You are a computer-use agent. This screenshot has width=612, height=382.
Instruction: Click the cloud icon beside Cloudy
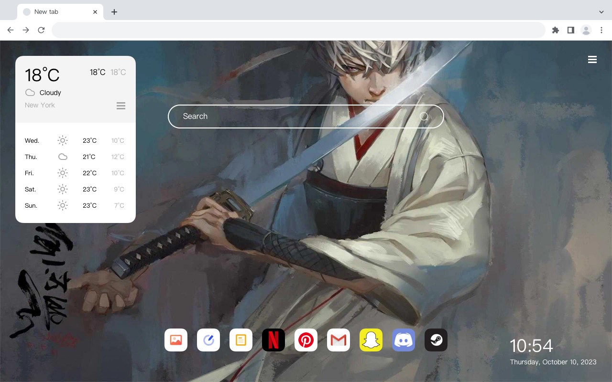click(x=30, y=93)
